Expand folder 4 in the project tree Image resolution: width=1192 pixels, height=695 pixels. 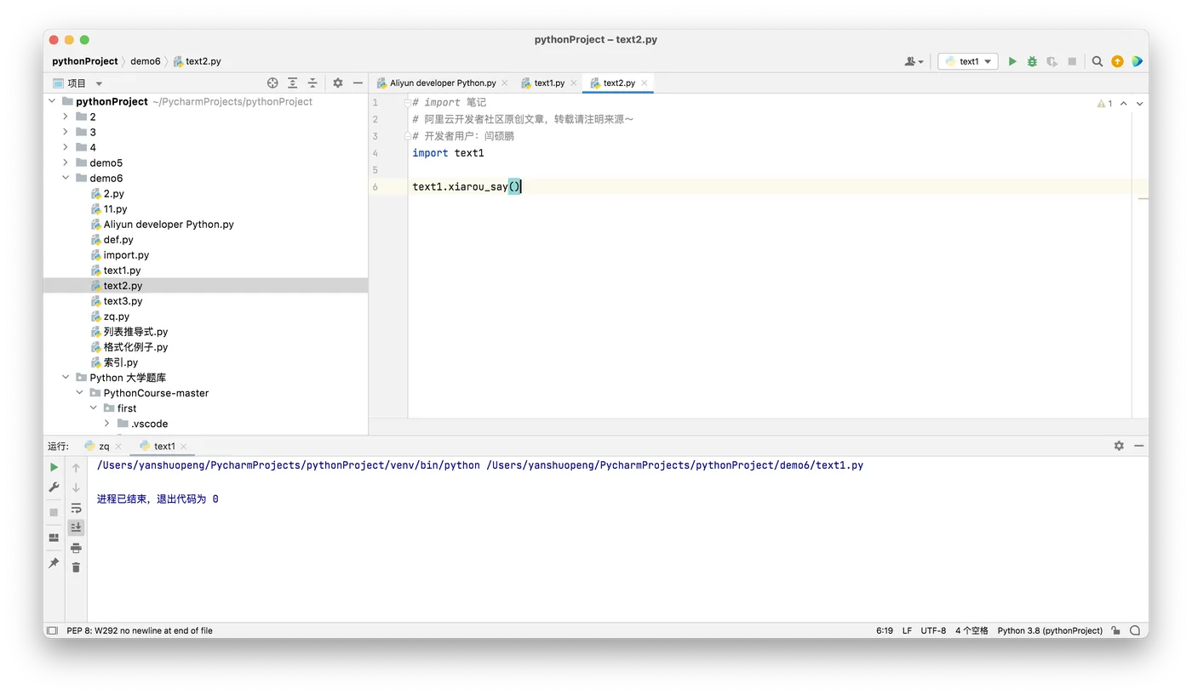(66, 147)
